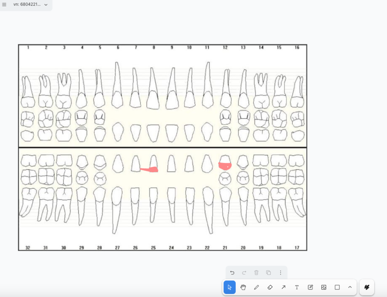Click the red marking on tooth 21
This screenshot has height=297, width=387.
224,166
